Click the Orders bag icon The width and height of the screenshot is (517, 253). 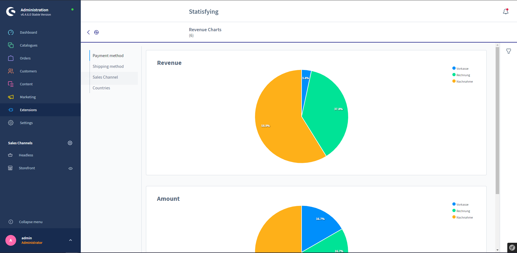click(x=11, y=58)
